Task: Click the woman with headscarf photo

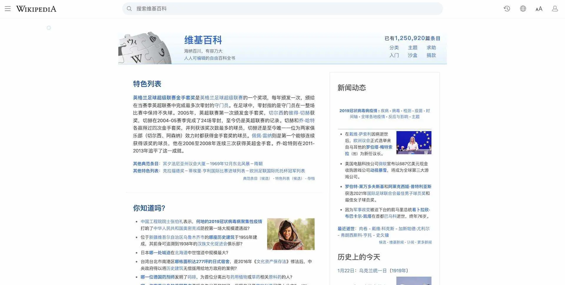Action: tap(291, 234)
